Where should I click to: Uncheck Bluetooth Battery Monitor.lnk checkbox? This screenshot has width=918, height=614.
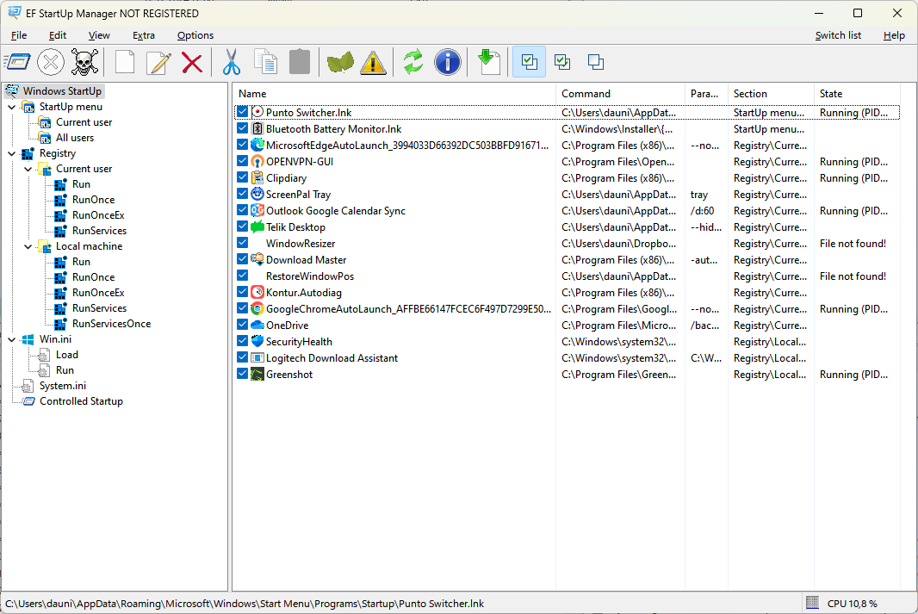tap(242, 128)
